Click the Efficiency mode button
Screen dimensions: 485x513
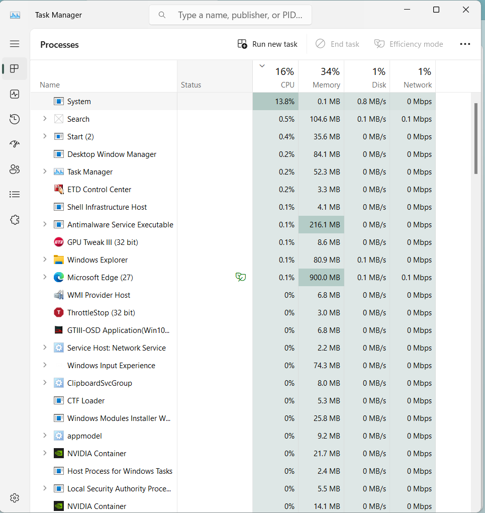click(409, 44)
